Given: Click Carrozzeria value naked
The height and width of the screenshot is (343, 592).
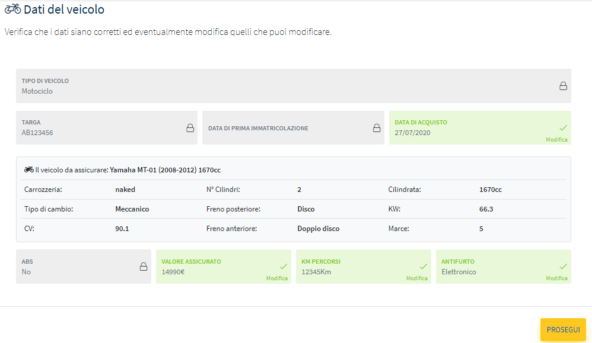Looking at the screenshot, I should point(125,190).
